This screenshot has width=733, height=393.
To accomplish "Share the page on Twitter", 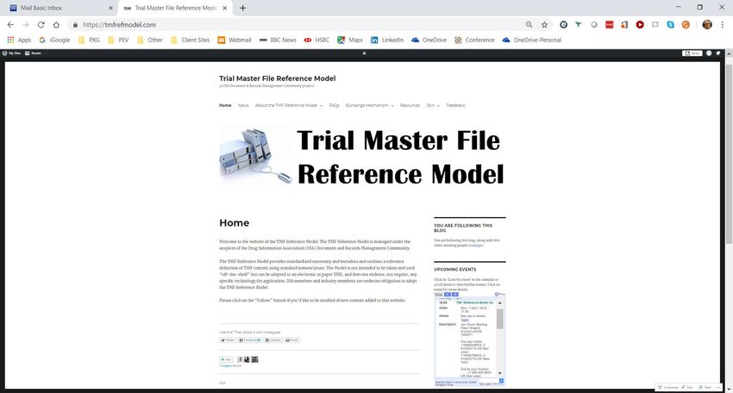I will point(228,340).
